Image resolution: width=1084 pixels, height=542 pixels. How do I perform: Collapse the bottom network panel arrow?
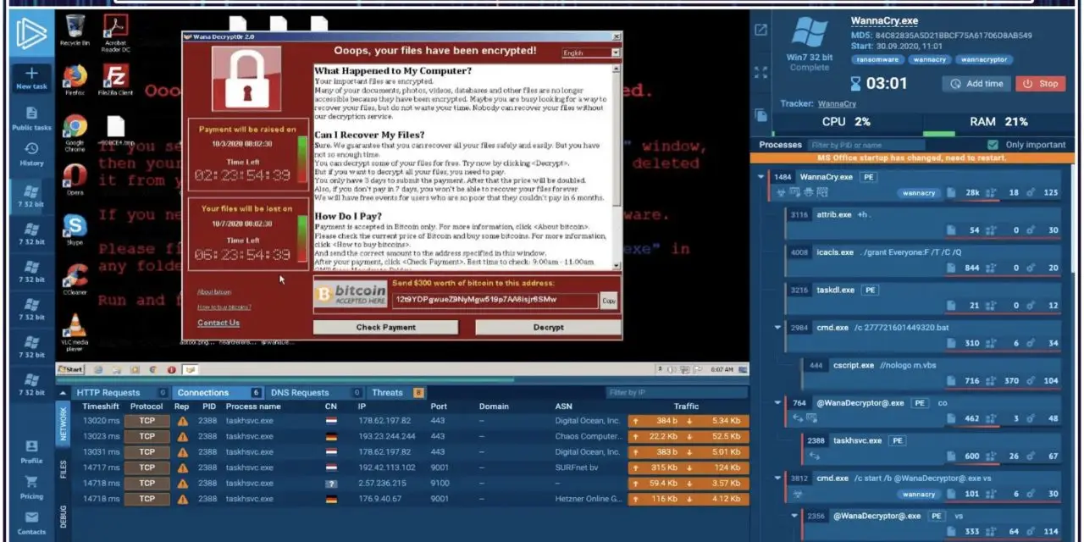[64, 393]
